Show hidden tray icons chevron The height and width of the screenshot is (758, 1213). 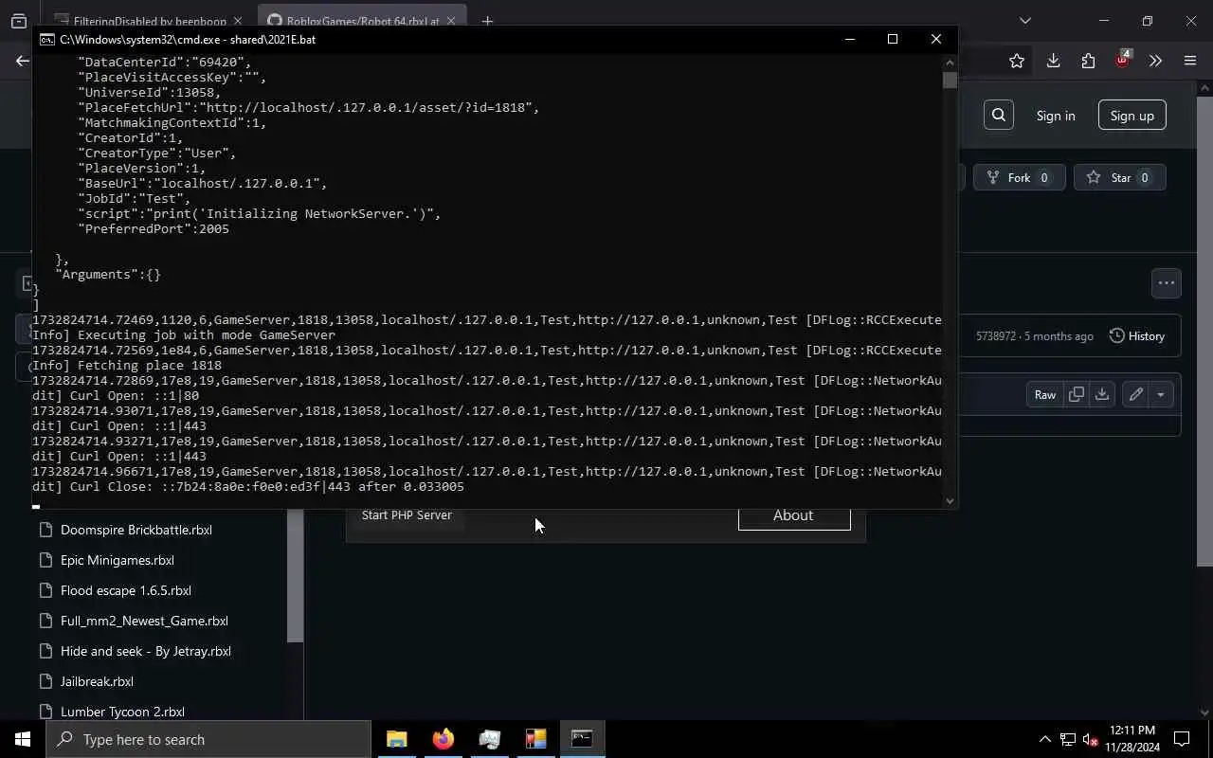click(1045, 739)
